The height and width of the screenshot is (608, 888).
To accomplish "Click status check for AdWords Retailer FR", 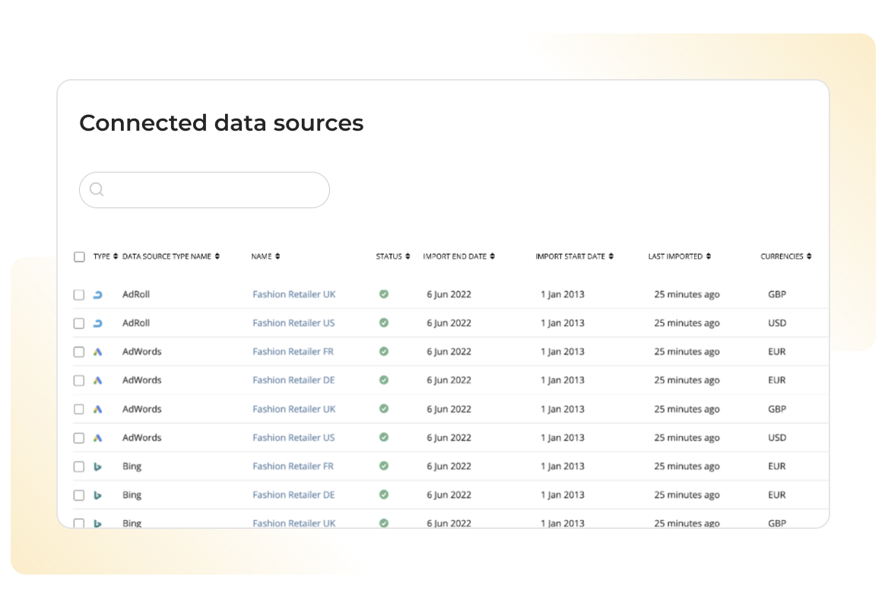I will click(384, 351).
